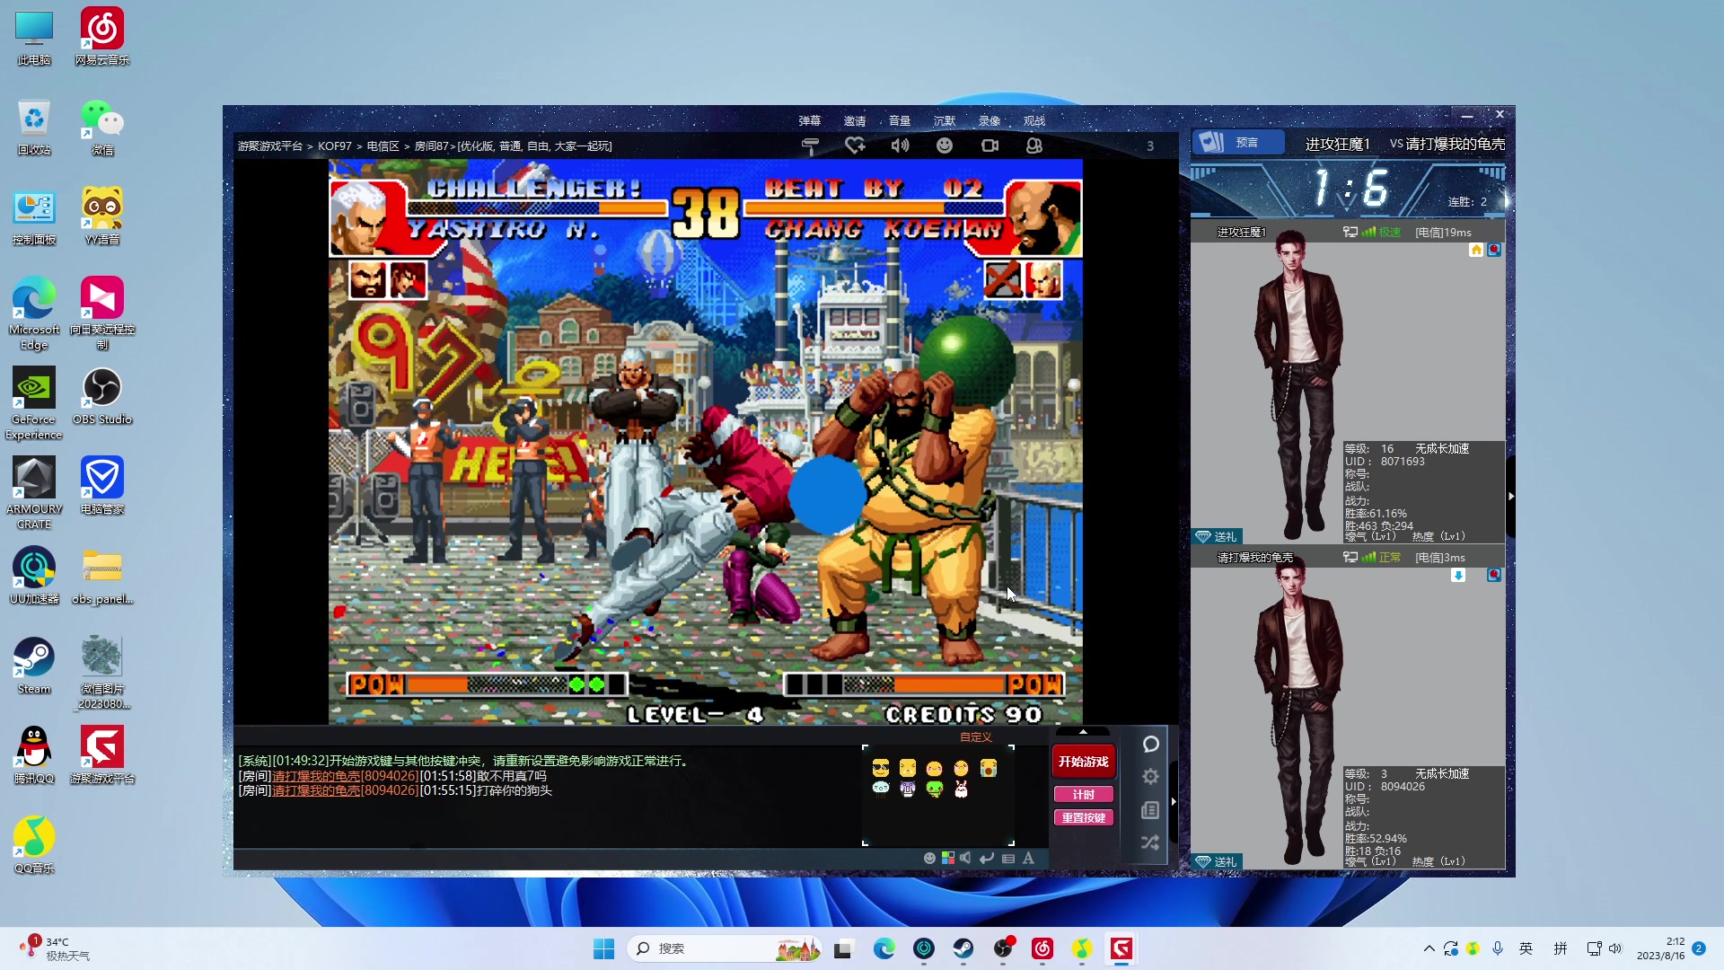Click the yellow home icon on 进攻狂魔1 card
This screenshot has height=970, width=1724.
pyautogui.click(x=1476, y=251)
